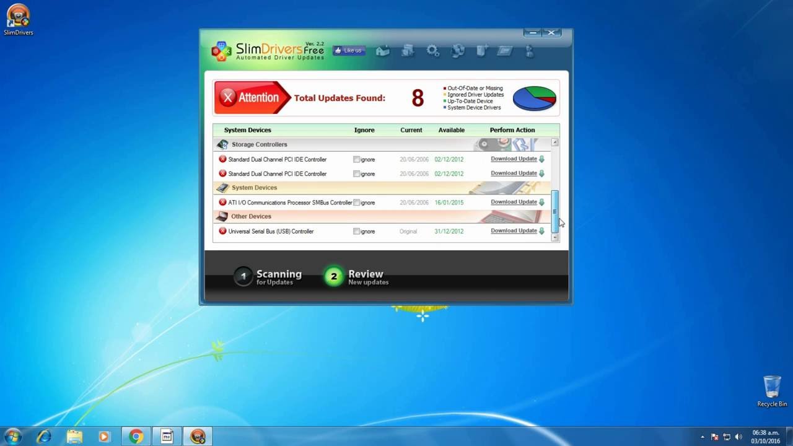Image resolution: width=793 pixels, height=446 pixels.
Task: Click the SlimDrivers taskbar button
Action: point(198,436)
